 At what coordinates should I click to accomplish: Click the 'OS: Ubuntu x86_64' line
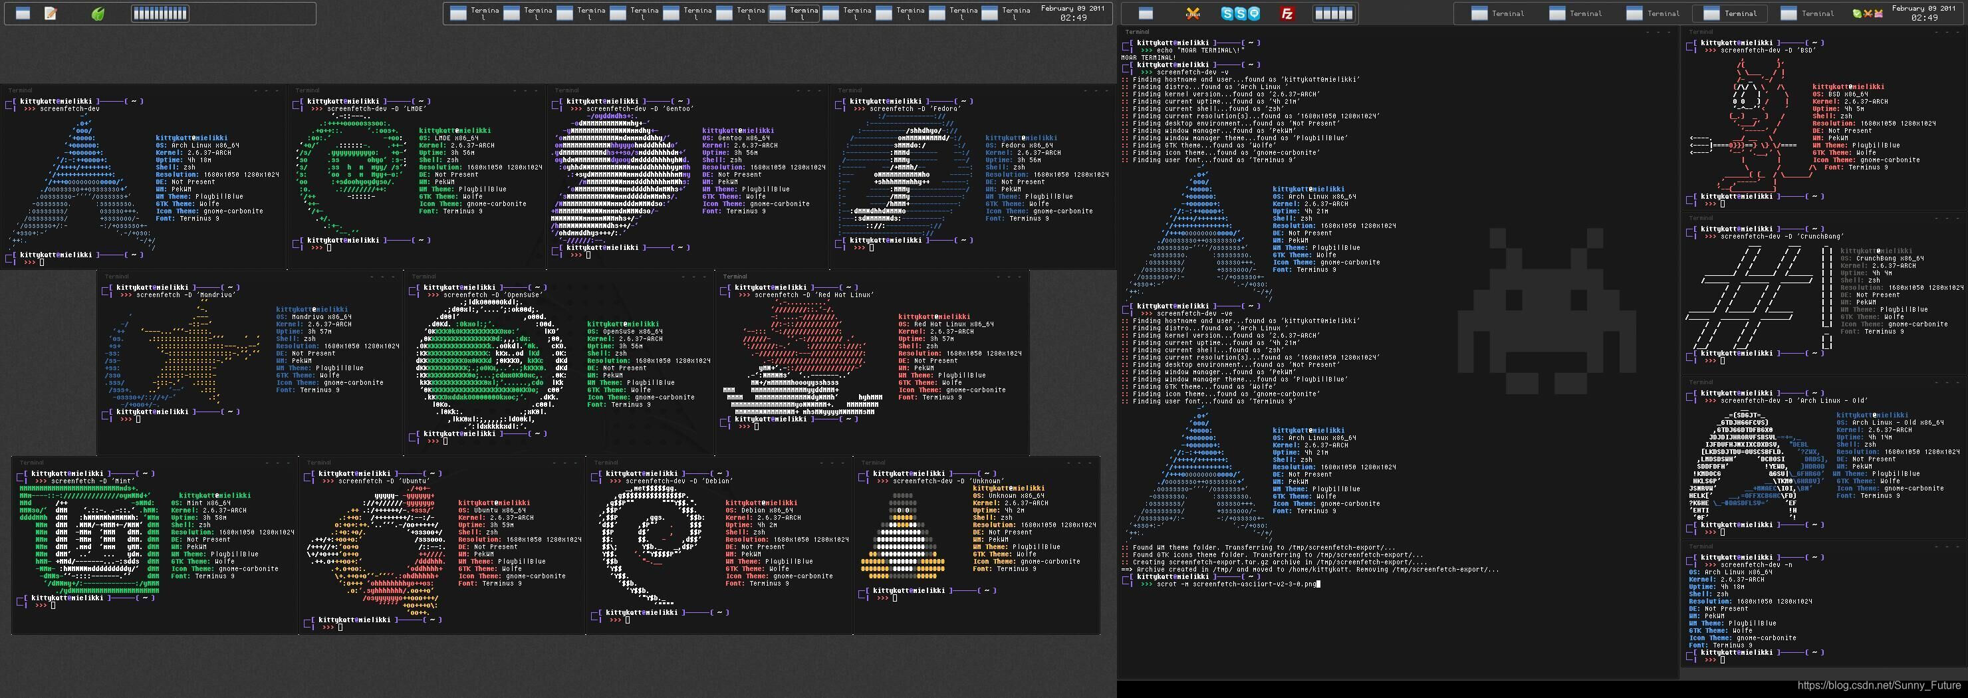(492, 511)
